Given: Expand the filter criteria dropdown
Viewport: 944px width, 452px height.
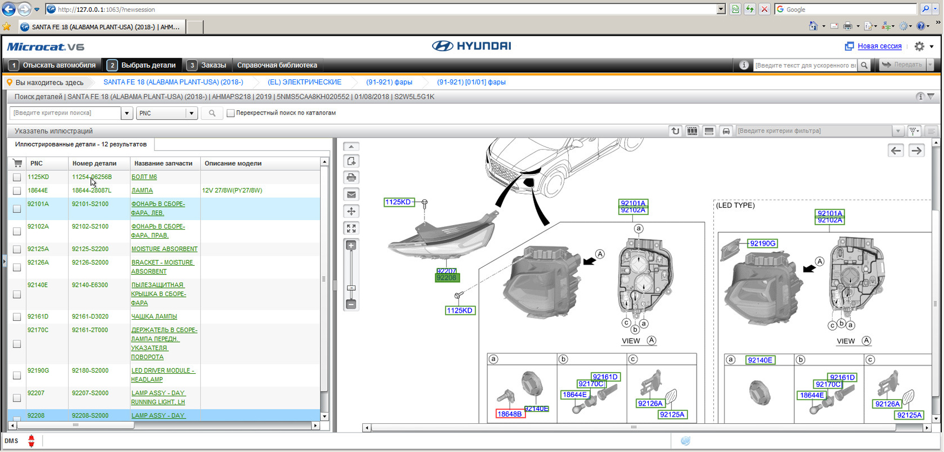Looking at the screenshot, I should tap(898, 131).
